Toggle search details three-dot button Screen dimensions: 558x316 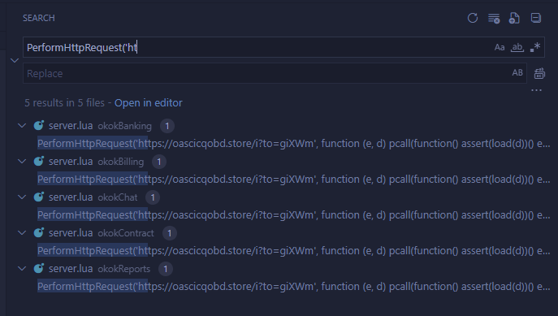click(x=536, y=90)
